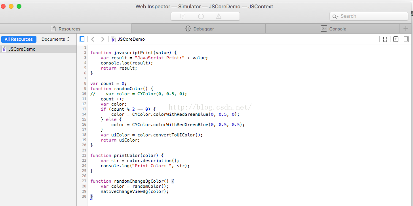
Task: Go back in navigation history
Action: tap(92, 39)
